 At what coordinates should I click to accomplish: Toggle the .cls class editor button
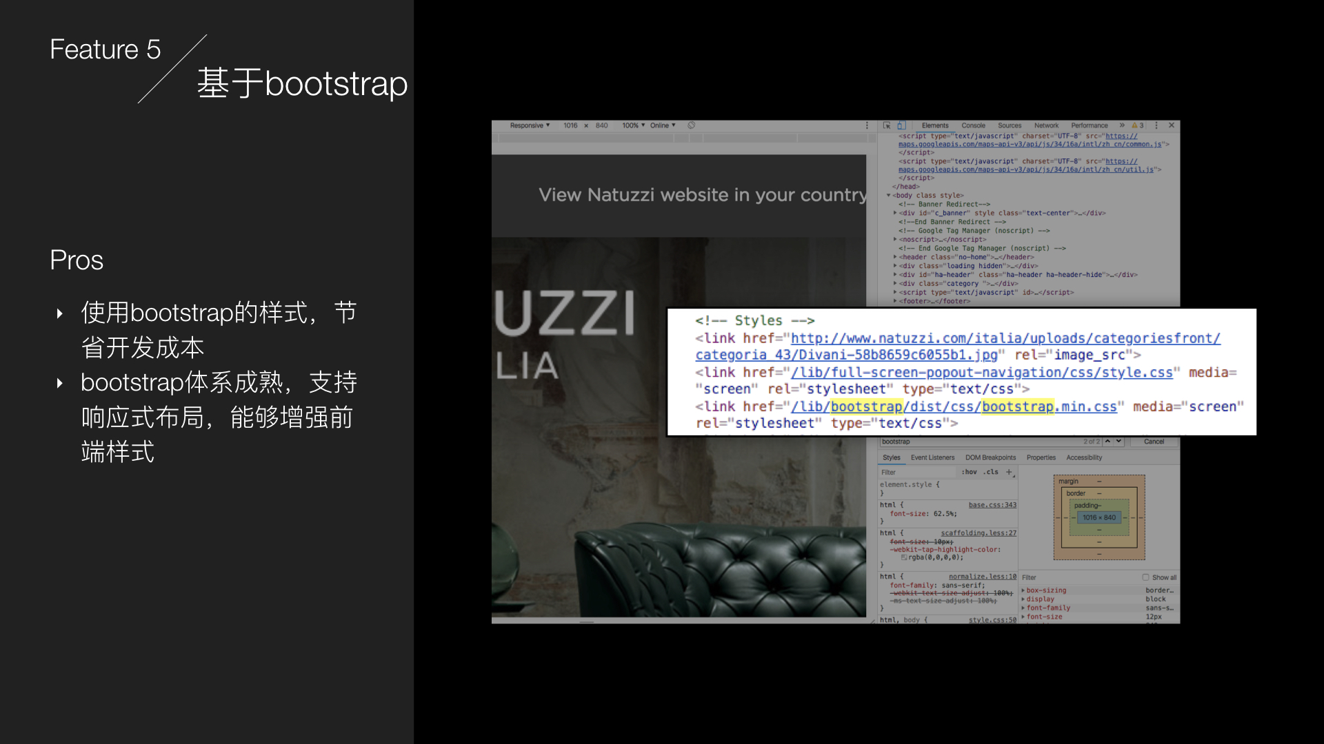(991, 472)
